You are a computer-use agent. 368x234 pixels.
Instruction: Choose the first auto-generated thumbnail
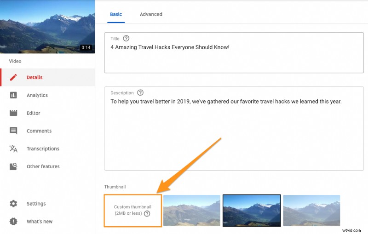pyautogui.click(x=192, y=210)
